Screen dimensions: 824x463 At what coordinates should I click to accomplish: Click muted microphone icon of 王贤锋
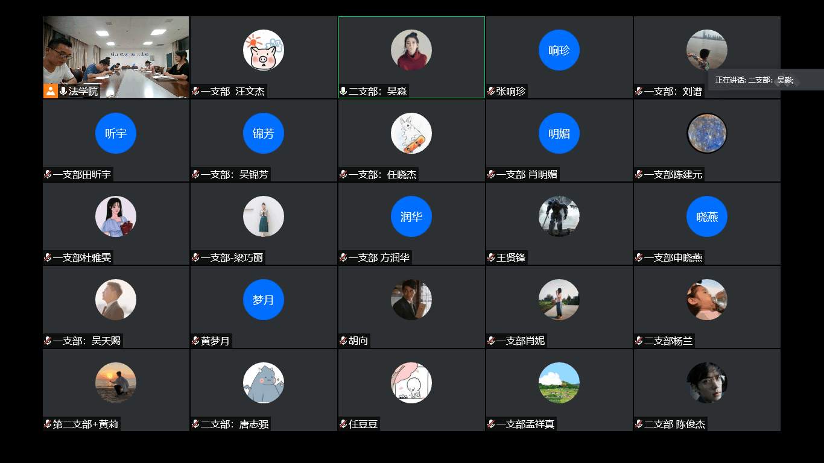pos(491,257)
